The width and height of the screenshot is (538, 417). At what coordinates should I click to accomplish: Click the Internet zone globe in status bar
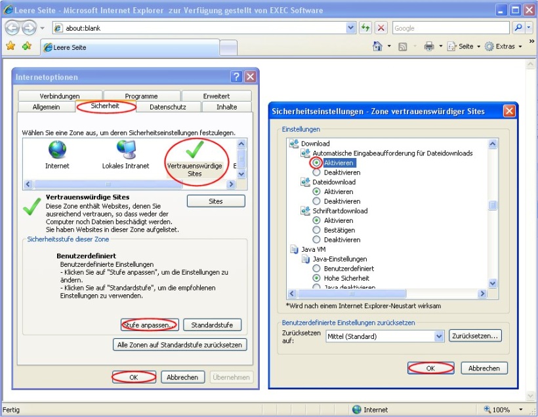click(357, 409)
